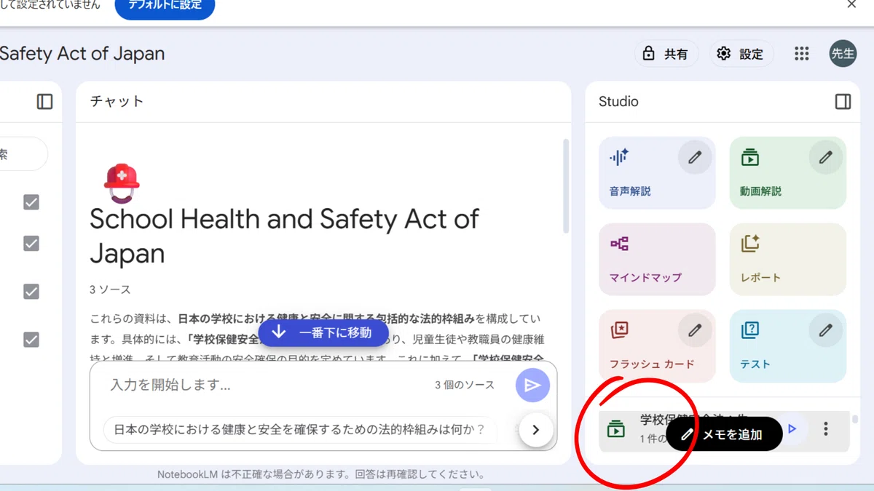Customize the 音声解説 card with its pencil
The image size is (874, 491).
(x=695, y=157)
